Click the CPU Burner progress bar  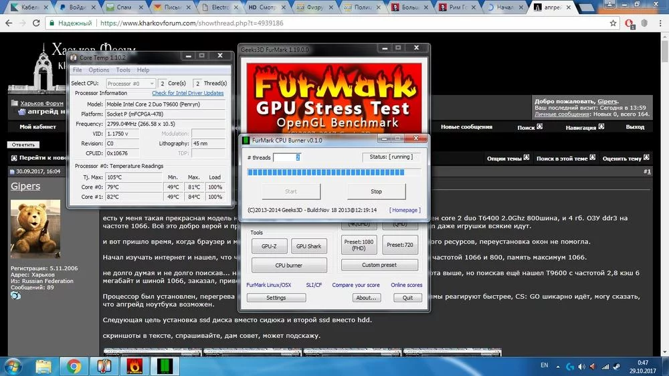tap(334, 173)
